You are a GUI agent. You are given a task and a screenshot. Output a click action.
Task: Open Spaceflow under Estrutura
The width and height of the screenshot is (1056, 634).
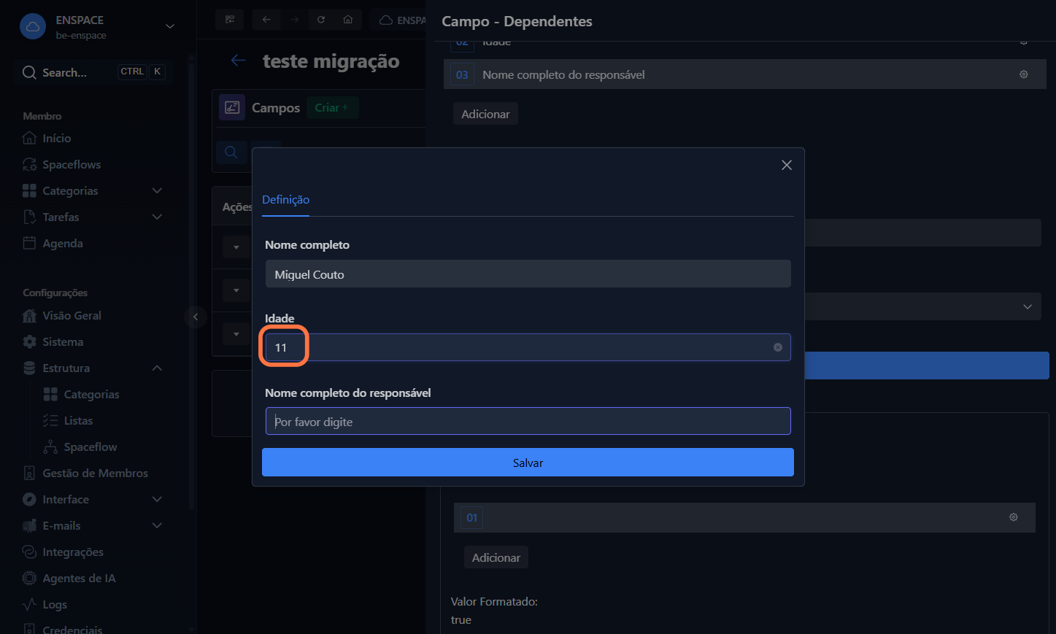[90, 447]
